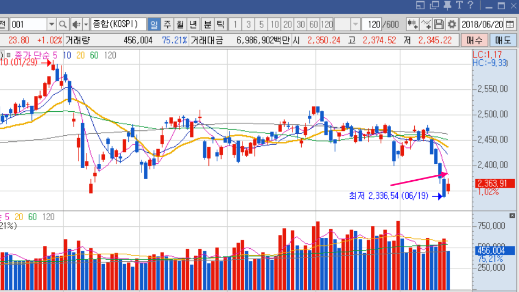The height and width of the screenshot is (292, 519).
Task: Choose the 3 interval button
Action: (x=248, y=25)
